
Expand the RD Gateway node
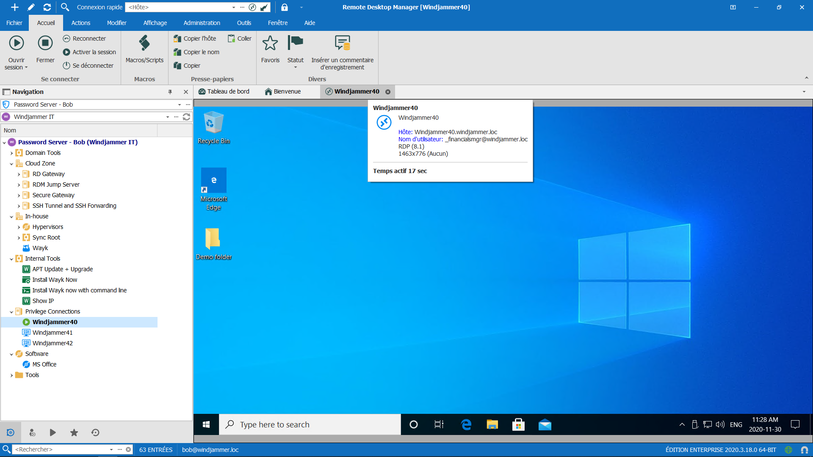19,174
